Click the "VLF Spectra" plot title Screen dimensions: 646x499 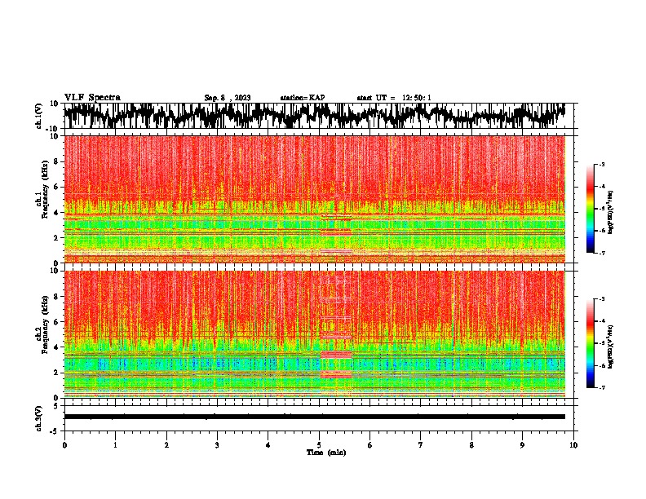tap(92, 98)
